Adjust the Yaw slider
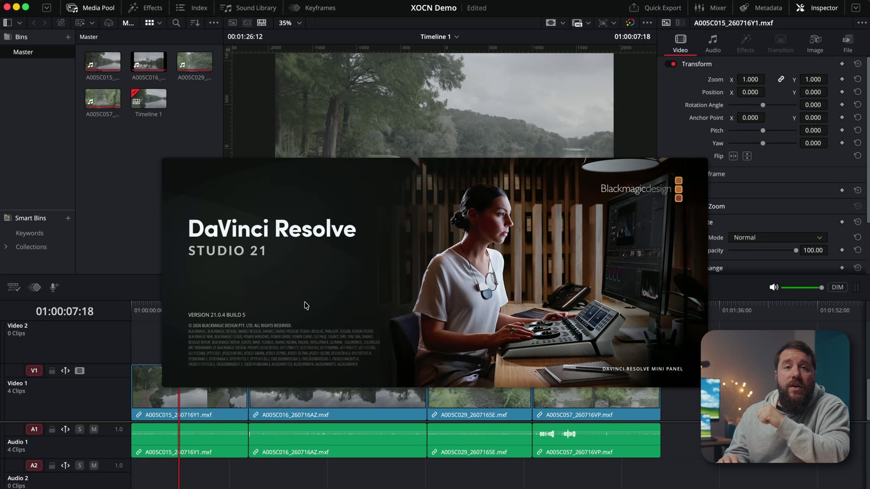The image size is (870, 489). click(763, 144)
